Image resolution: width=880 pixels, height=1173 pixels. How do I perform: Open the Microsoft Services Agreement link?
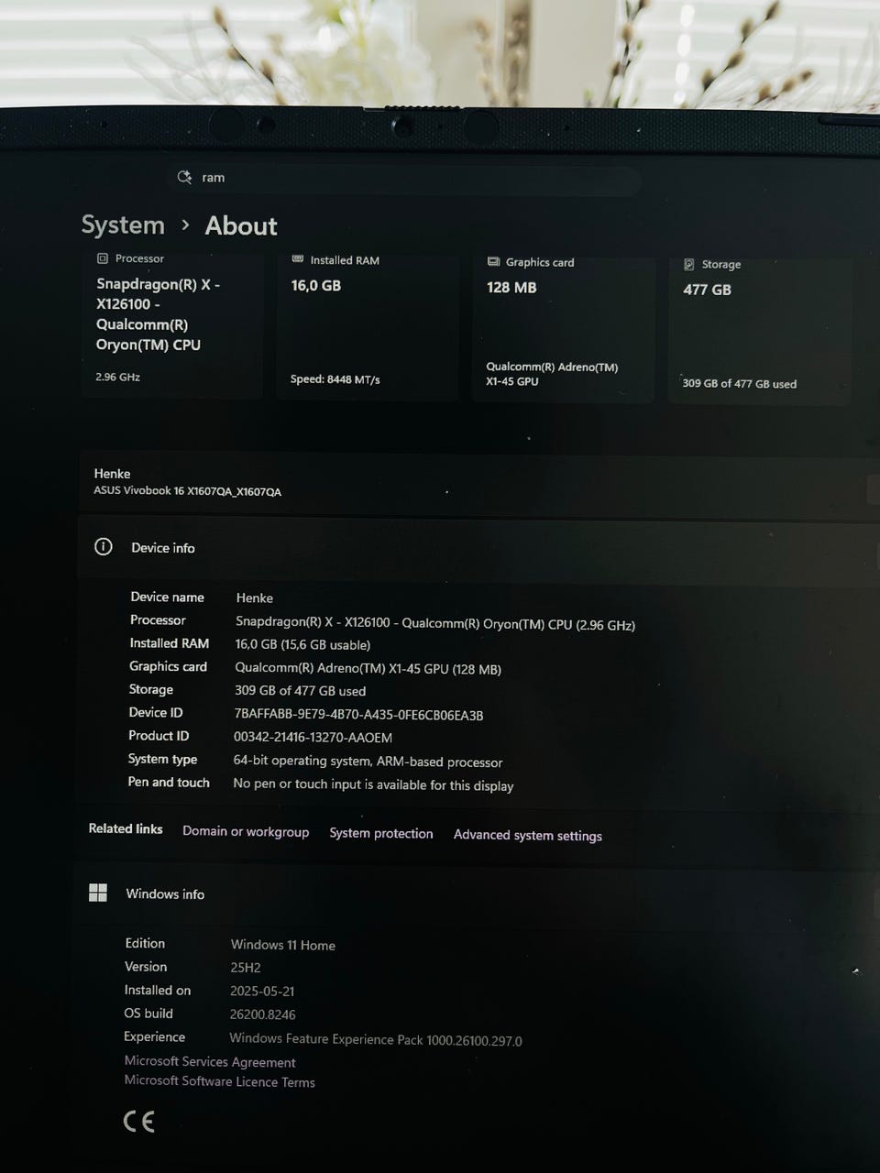[x=210, y=1061]
